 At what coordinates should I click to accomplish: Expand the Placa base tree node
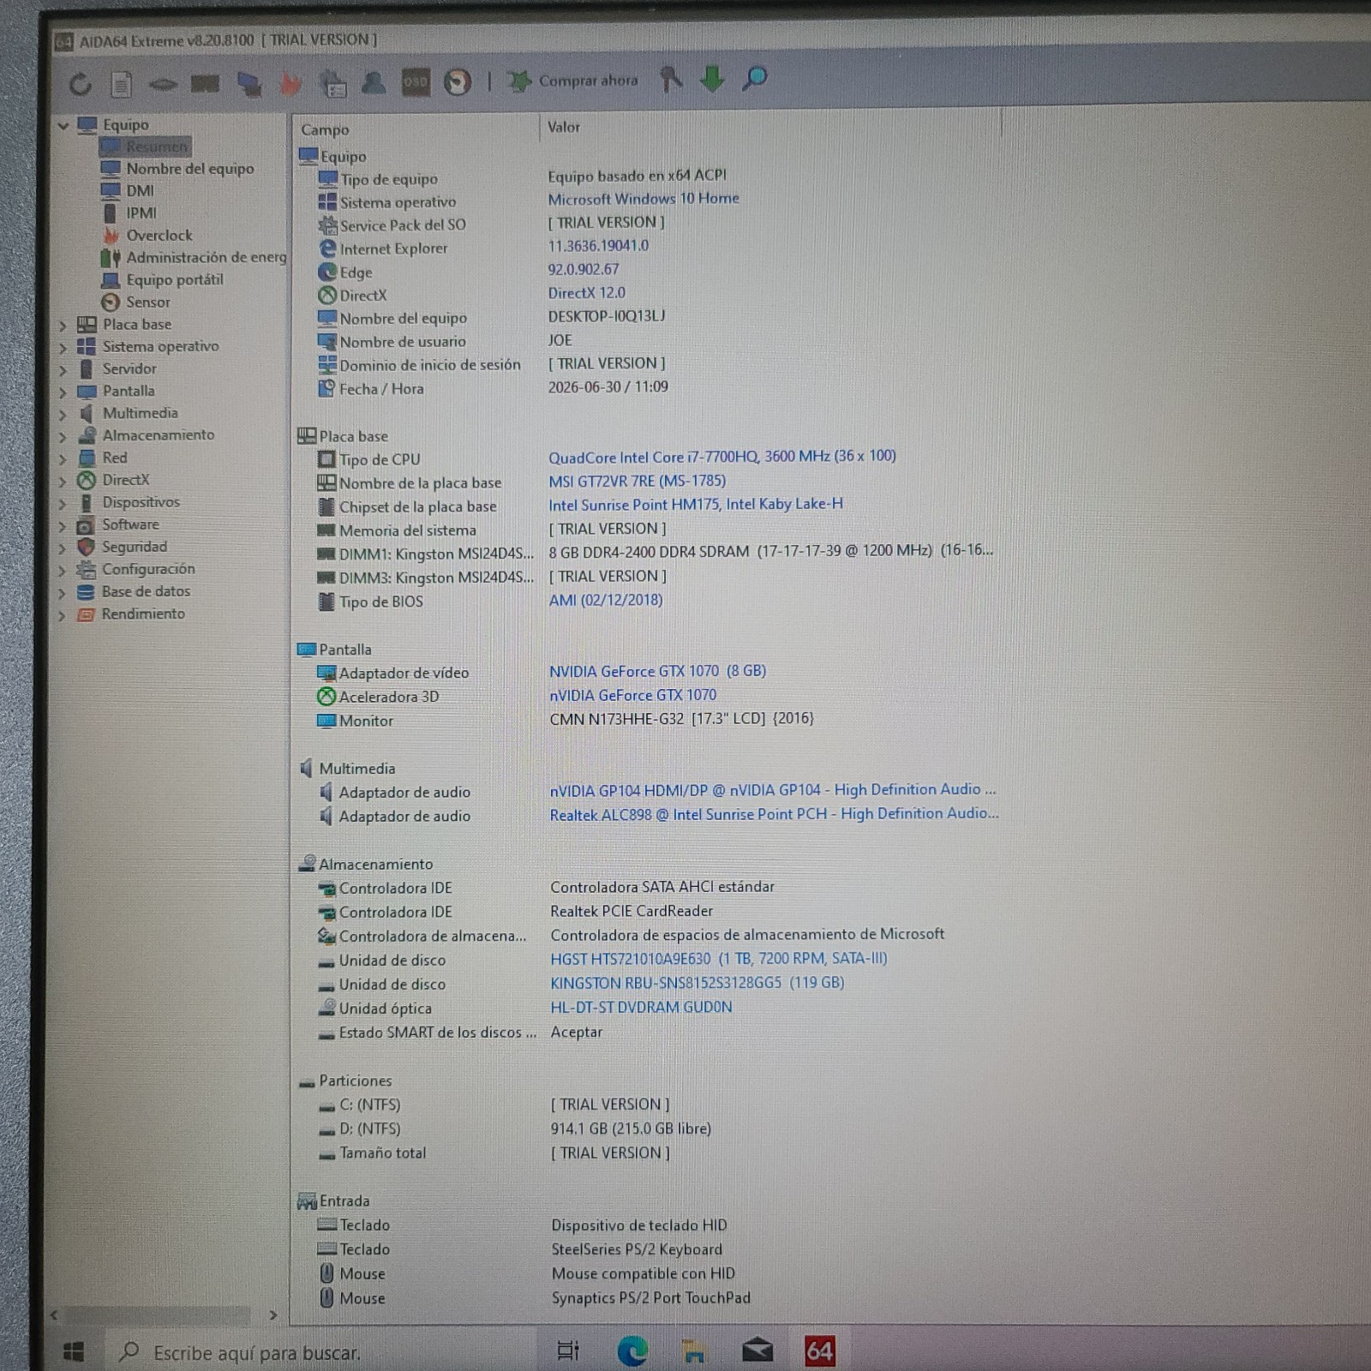point(63,326)
